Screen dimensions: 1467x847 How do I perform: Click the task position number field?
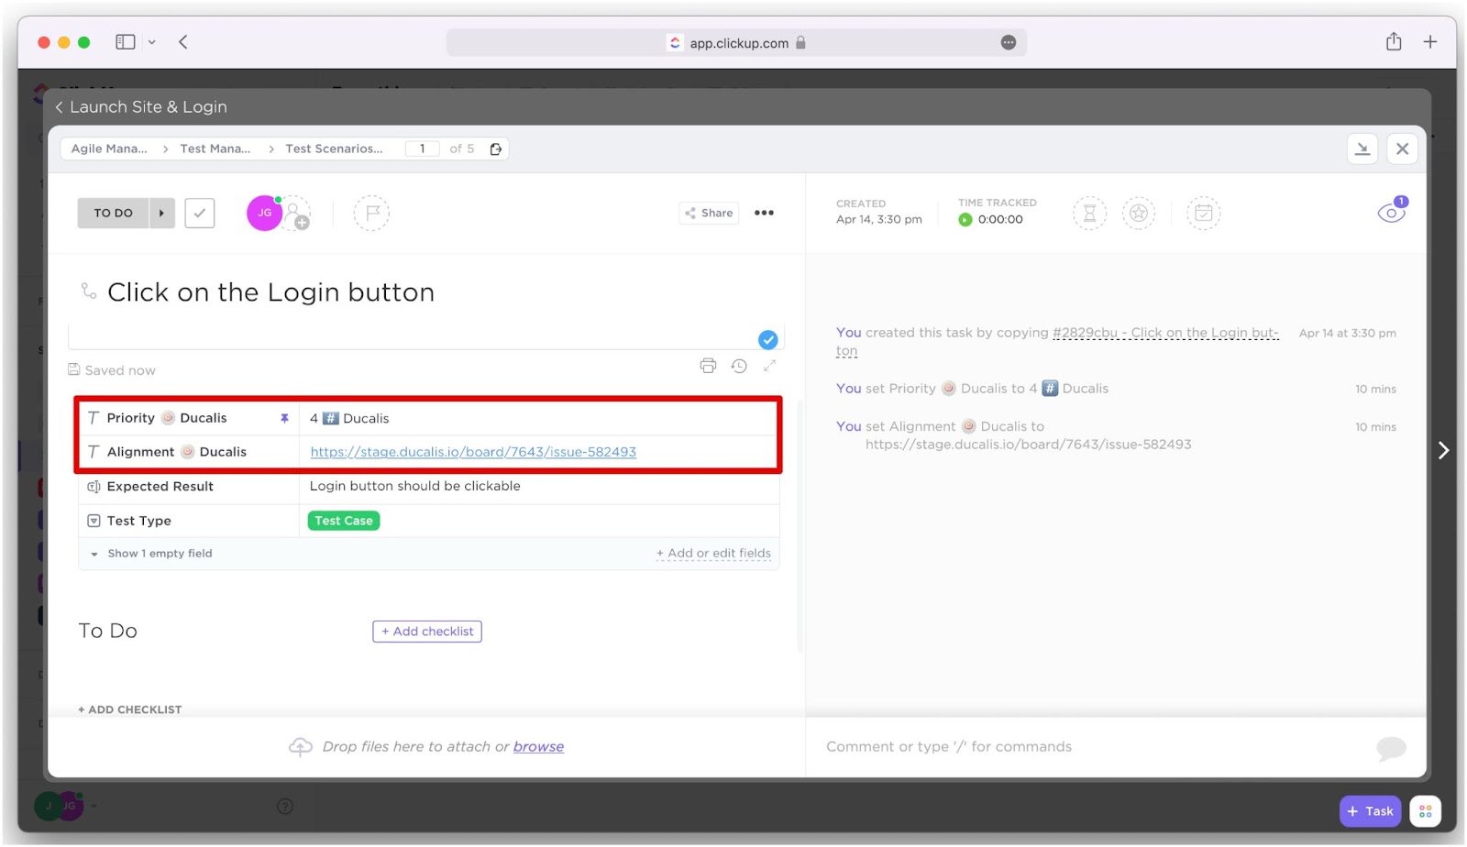tap(422, 148)
